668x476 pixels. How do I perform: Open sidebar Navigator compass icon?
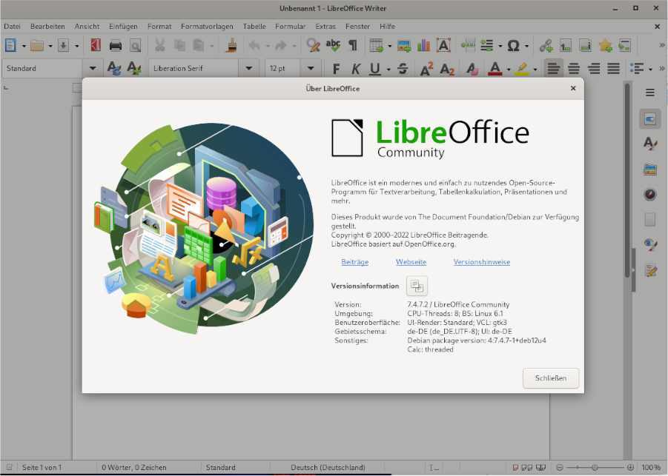point(650,195)
